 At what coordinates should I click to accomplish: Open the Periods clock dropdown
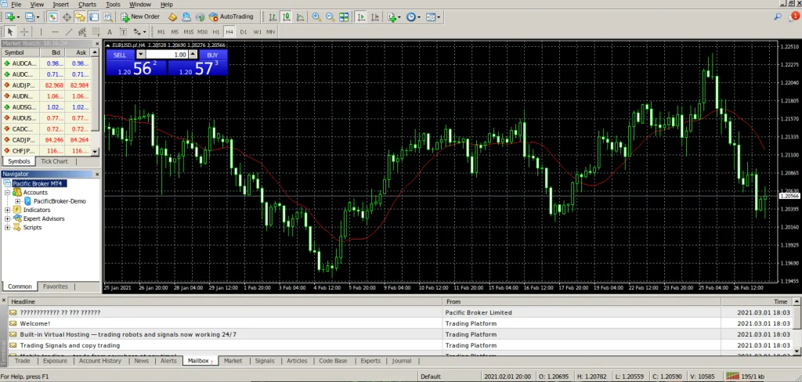(x=414, y=17)
